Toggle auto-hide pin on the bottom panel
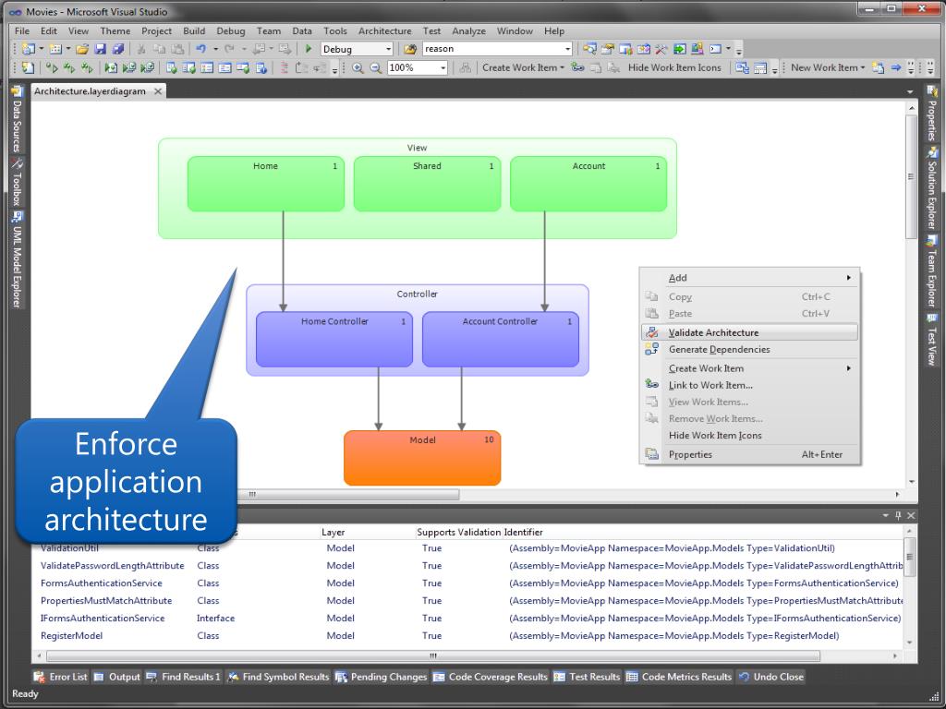 pyautogui.click(x=899, y=515)
